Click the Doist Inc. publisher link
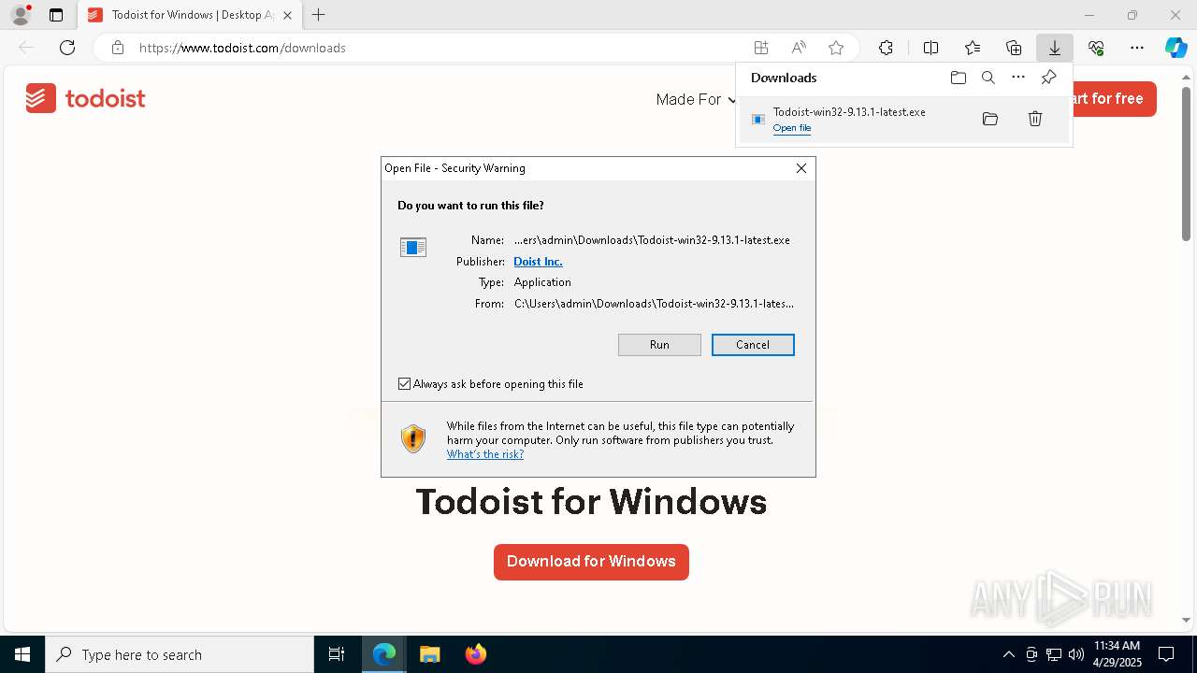The height and width of the screenshot is (673, 1197). pyautogui.click(x=538, y=262)
